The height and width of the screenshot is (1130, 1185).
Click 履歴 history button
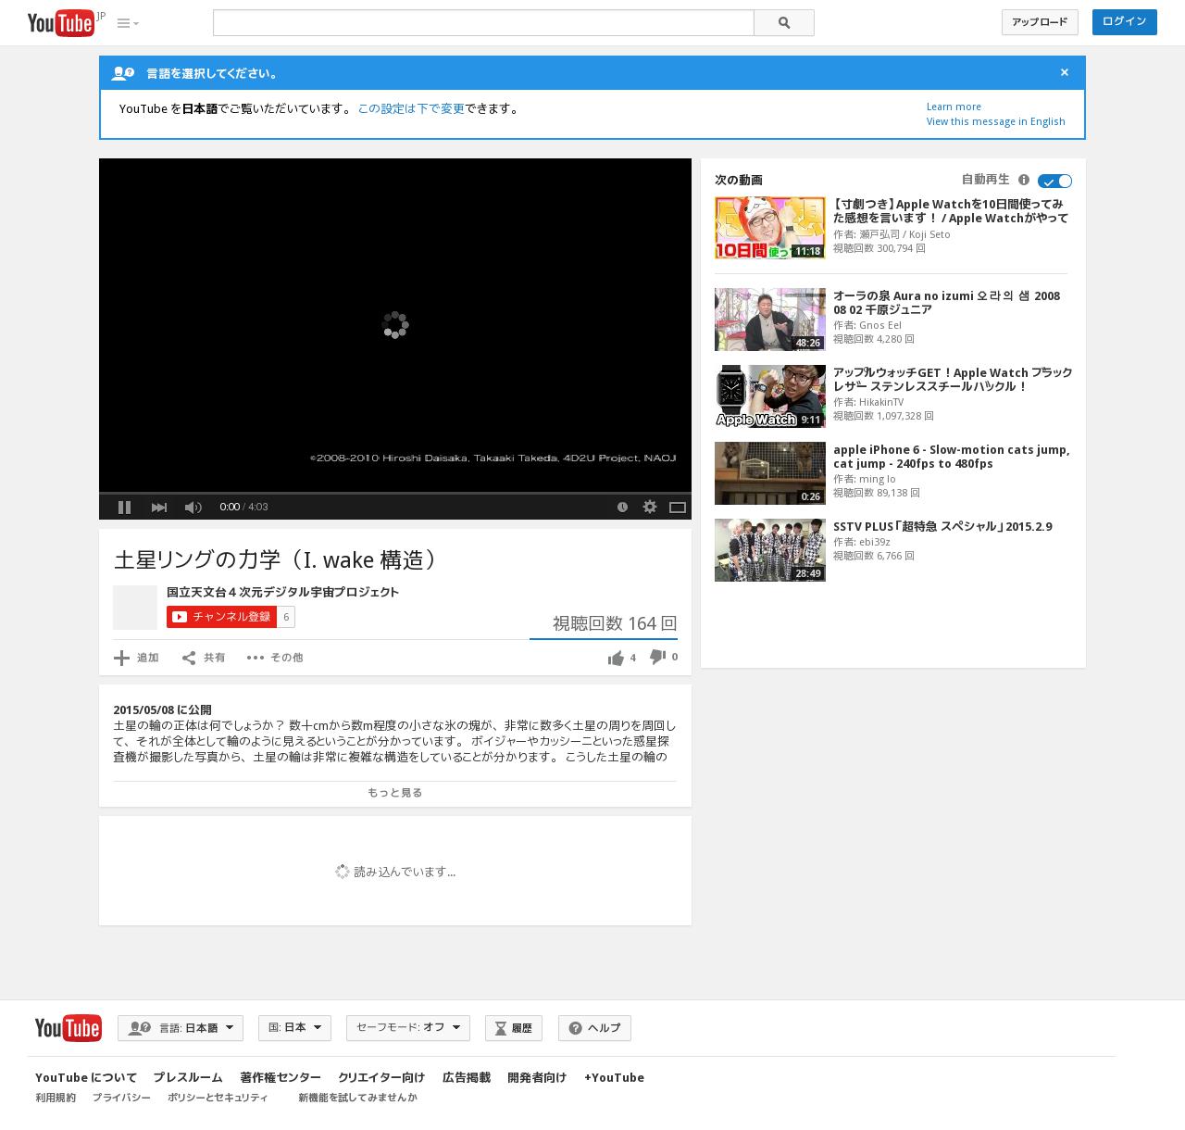click(x=514, y=1028)
